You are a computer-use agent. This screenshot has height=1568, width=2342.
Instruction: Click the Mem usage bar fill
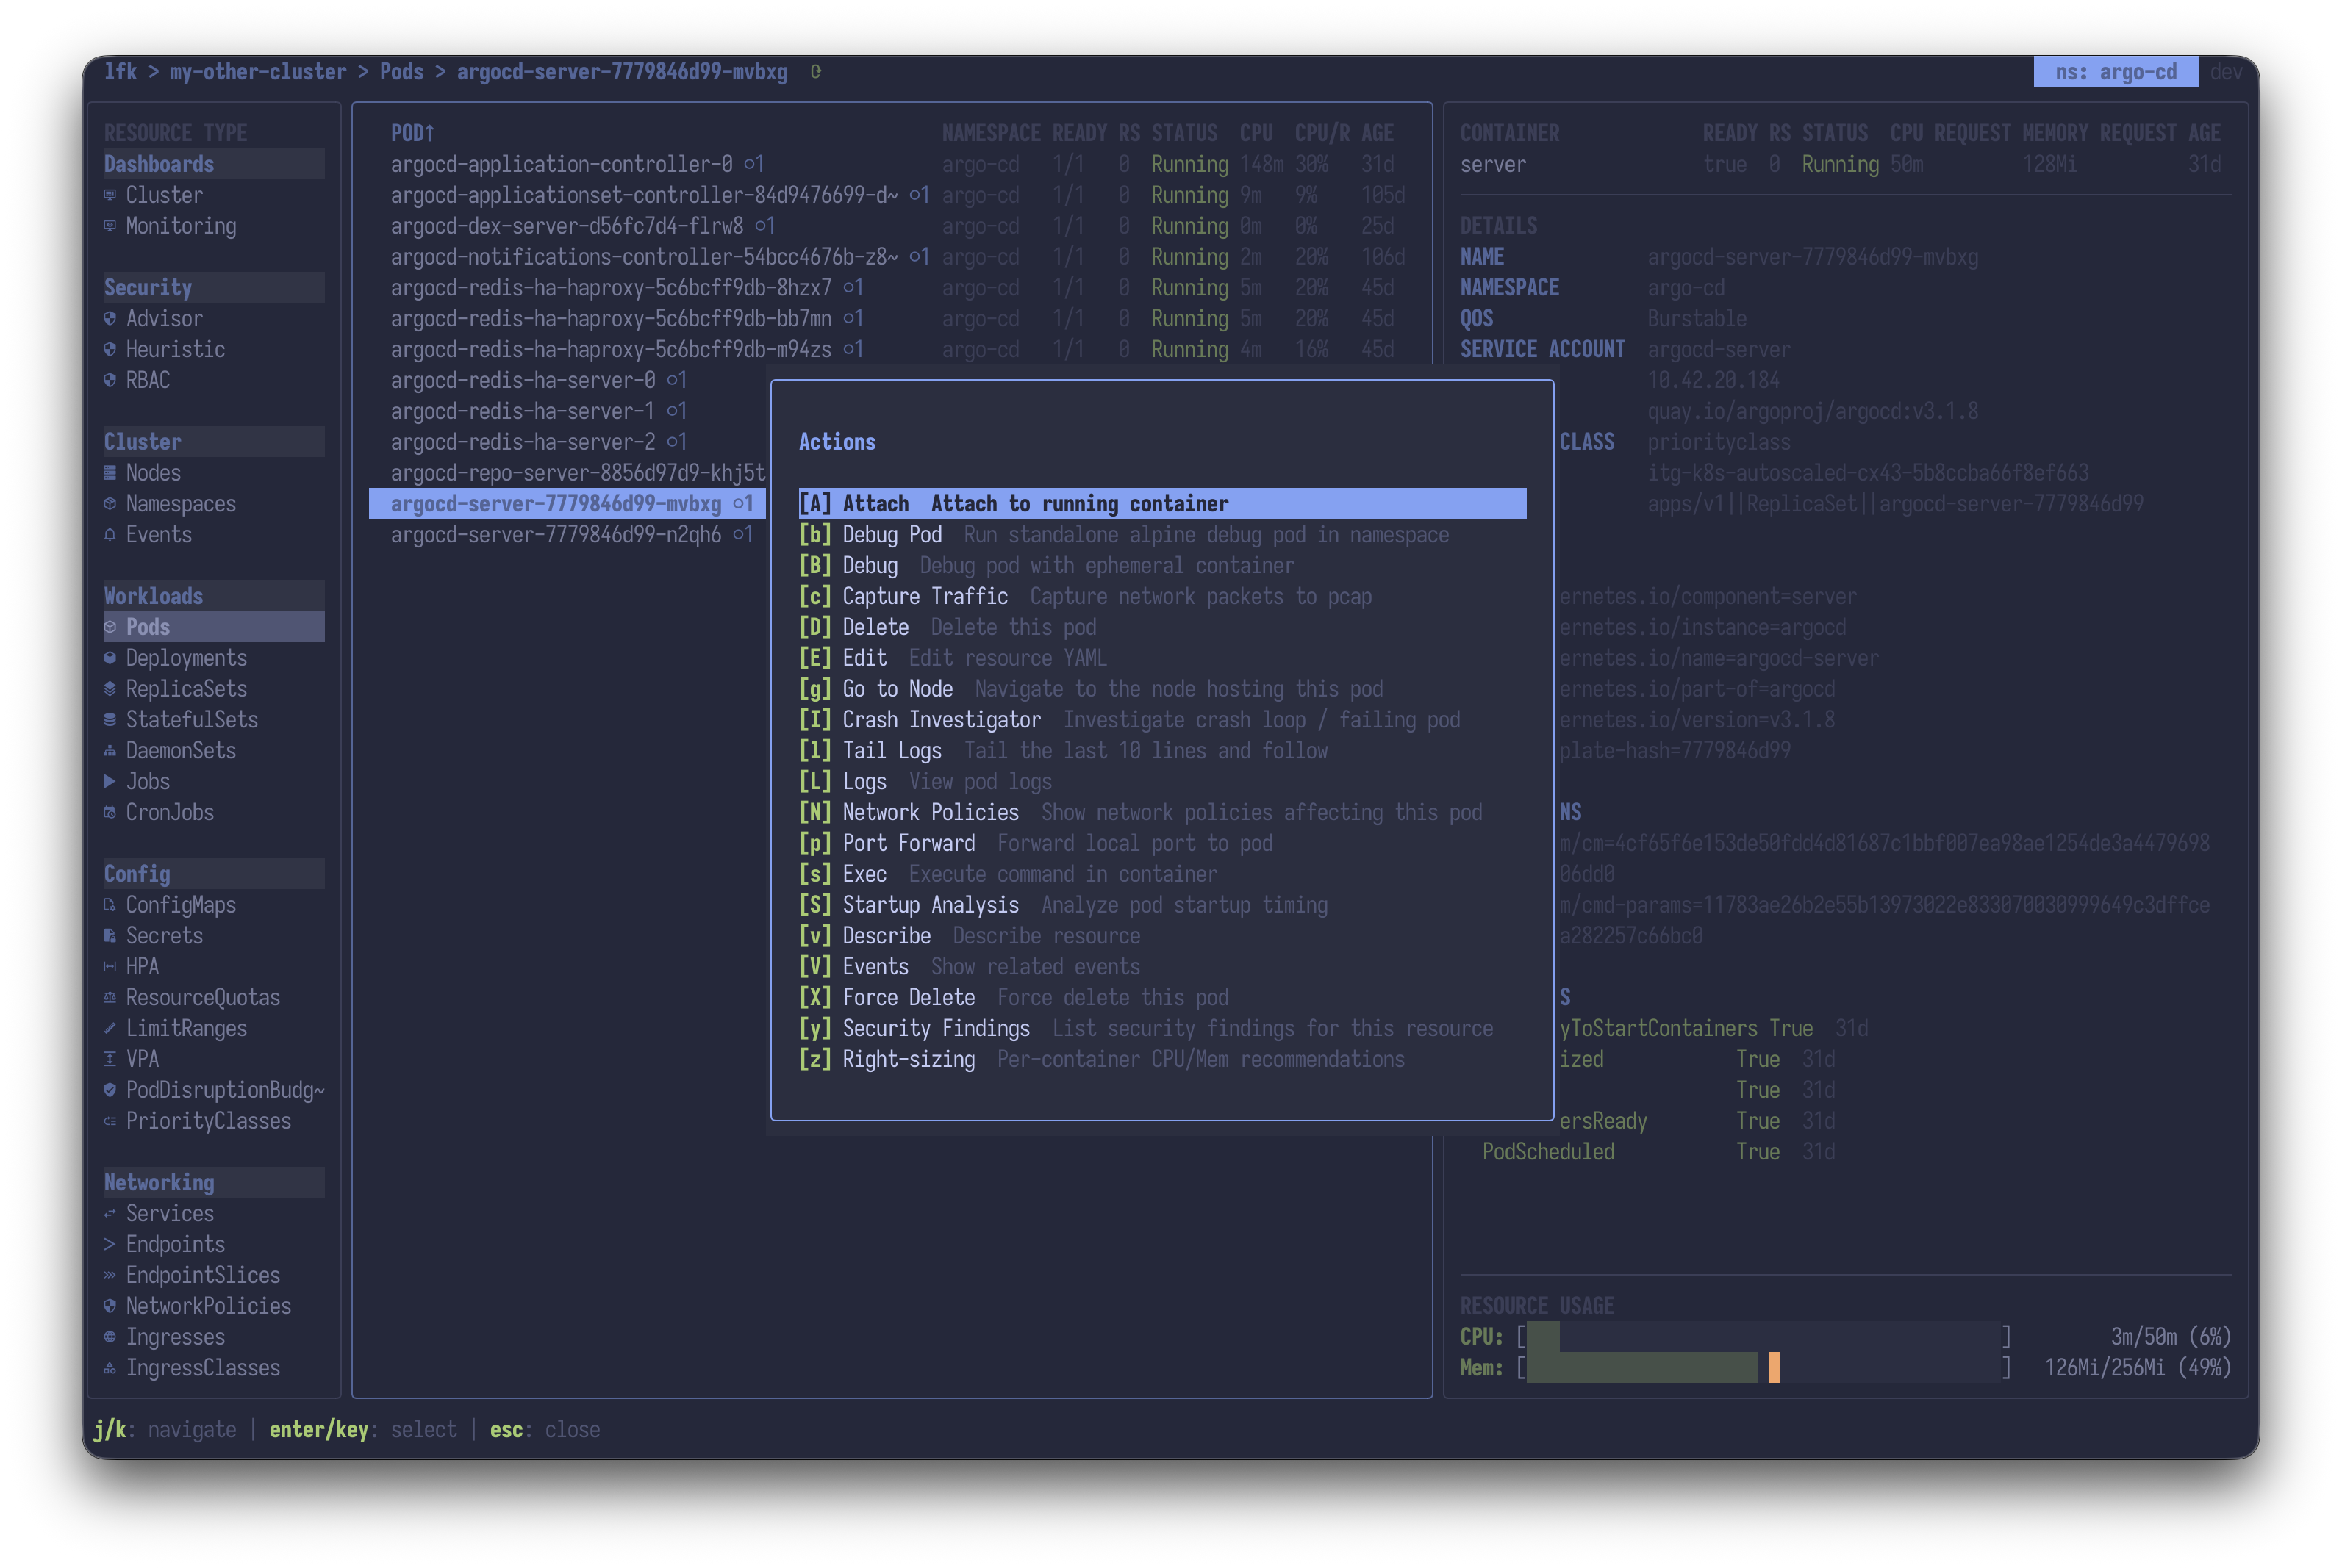click(1643, 1368)
